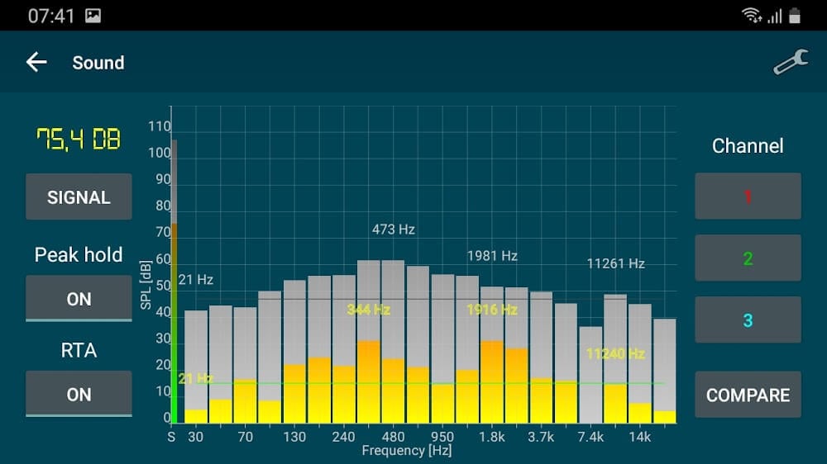
Task: Tap the cellular signal strength icon
Action: 774,16
